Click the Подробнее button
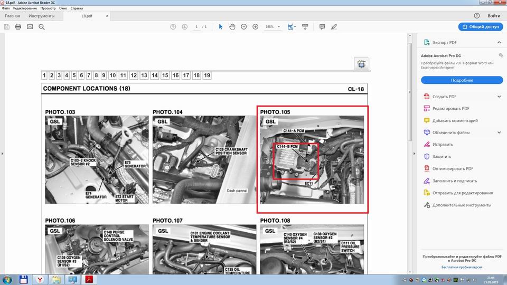Viewport: 507px width, 285px height. point(462,80)
